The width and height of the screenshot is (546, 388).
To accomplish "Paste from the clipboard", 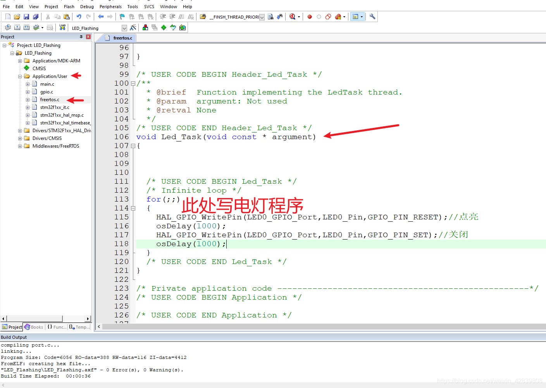I will click(x=67, y=17).
